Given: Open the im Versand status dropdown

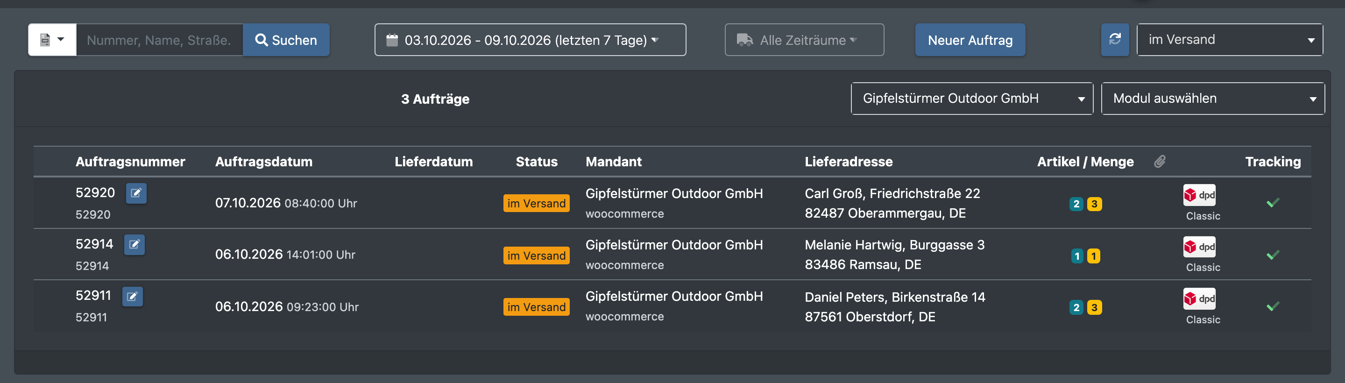Looking at the screenshot, I should 1230,40.
